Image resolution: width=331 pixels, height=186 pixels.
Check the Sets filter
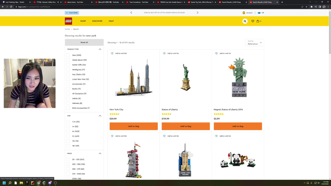[68, 55]
